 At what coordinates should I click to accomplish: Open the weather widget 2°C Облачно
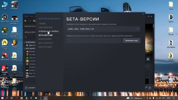click(134, 98)
